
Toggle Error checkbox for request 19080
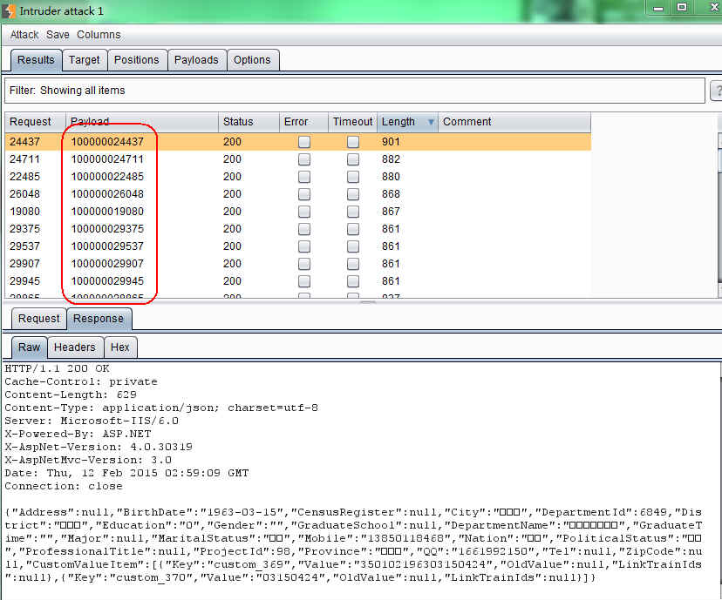(304, 212)
